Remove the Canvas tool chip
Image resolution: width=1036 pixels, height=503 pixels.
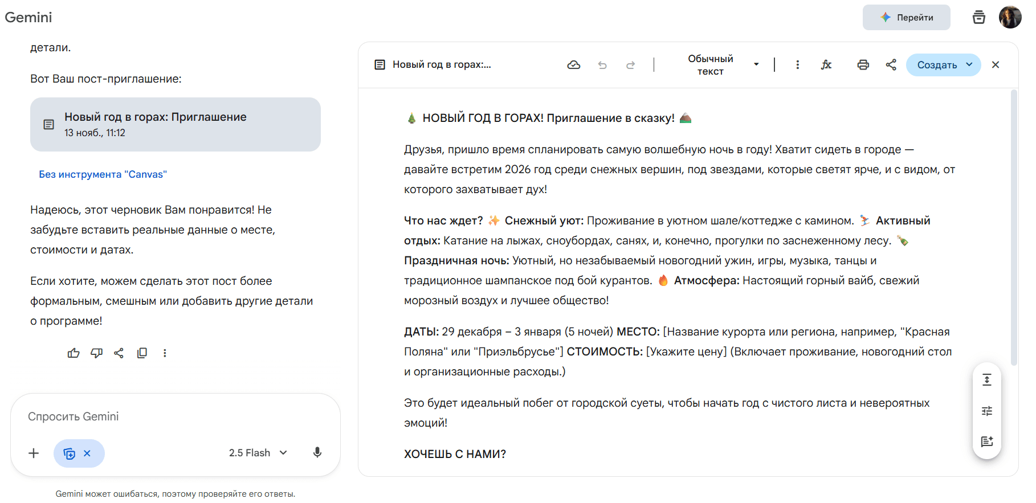[87, 453]
